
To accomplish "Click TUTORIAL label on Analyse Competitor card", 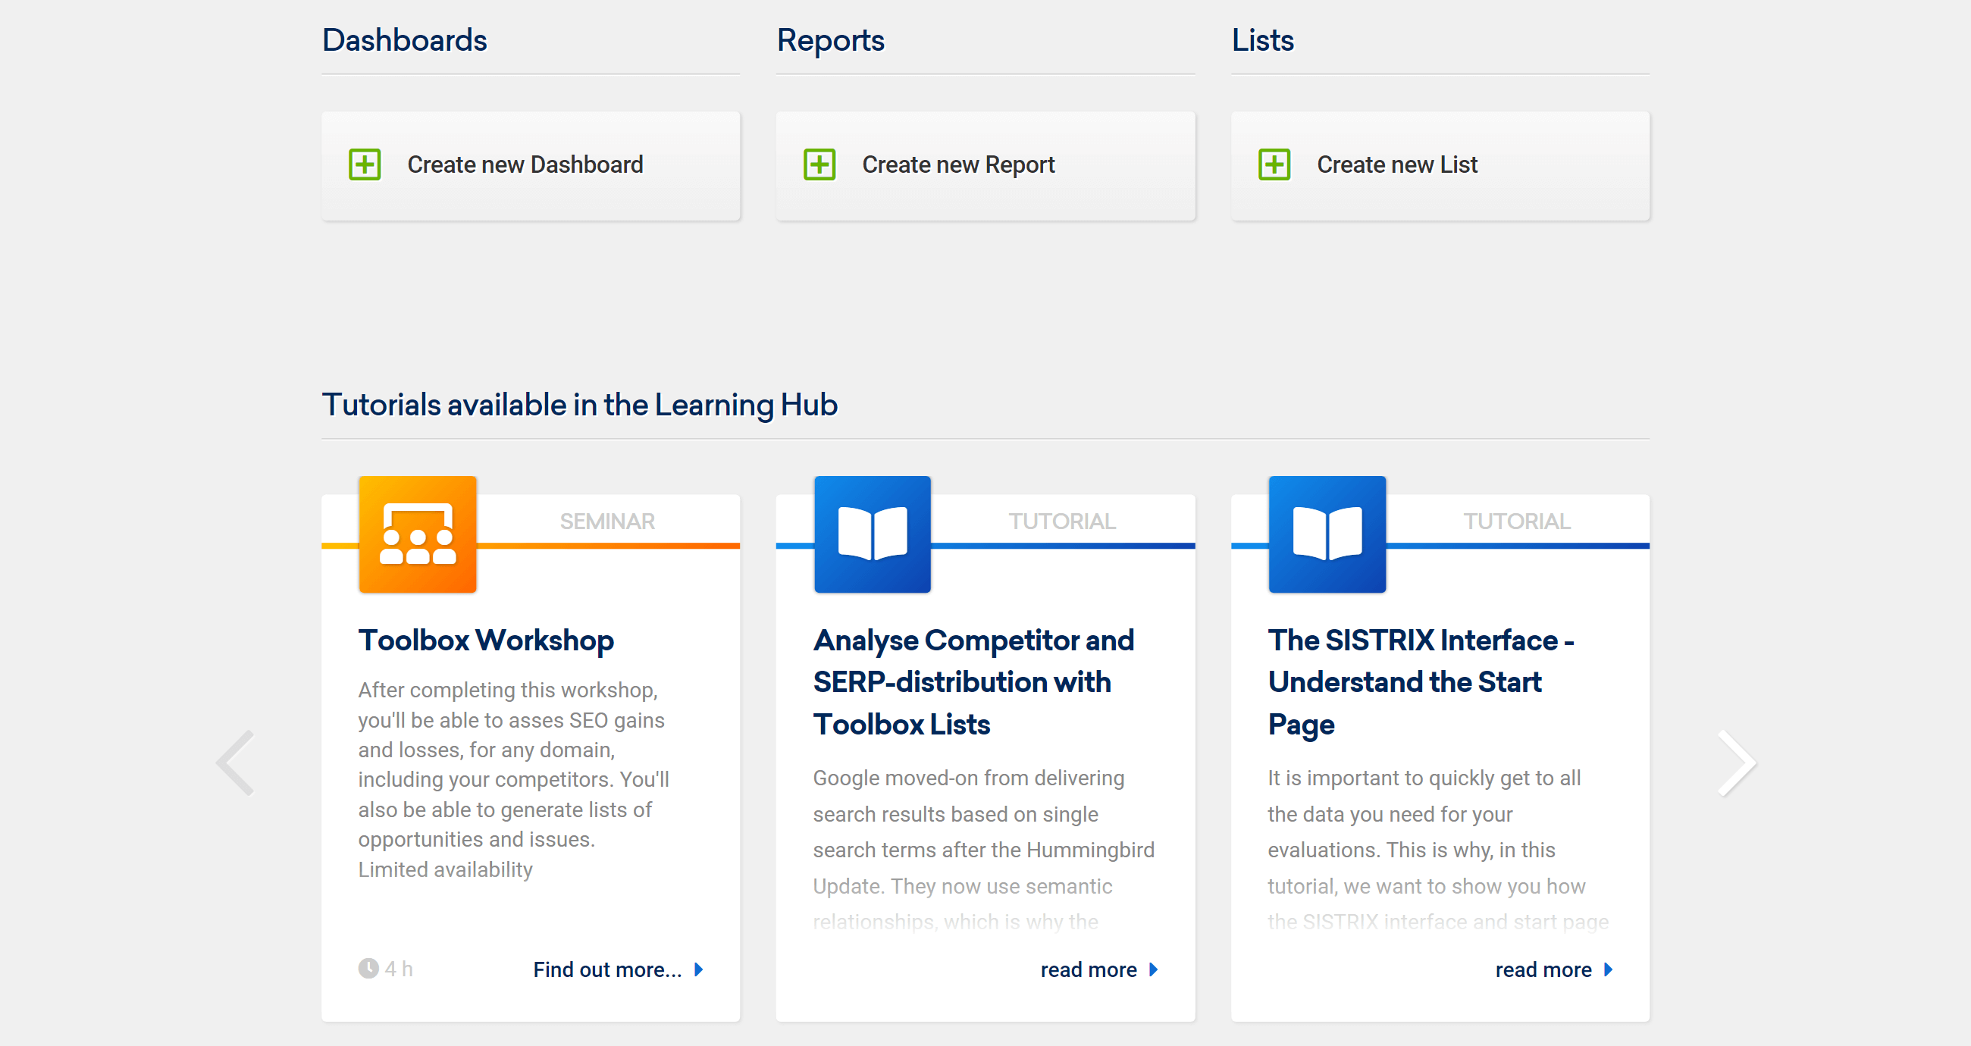I will (1062, 521).
